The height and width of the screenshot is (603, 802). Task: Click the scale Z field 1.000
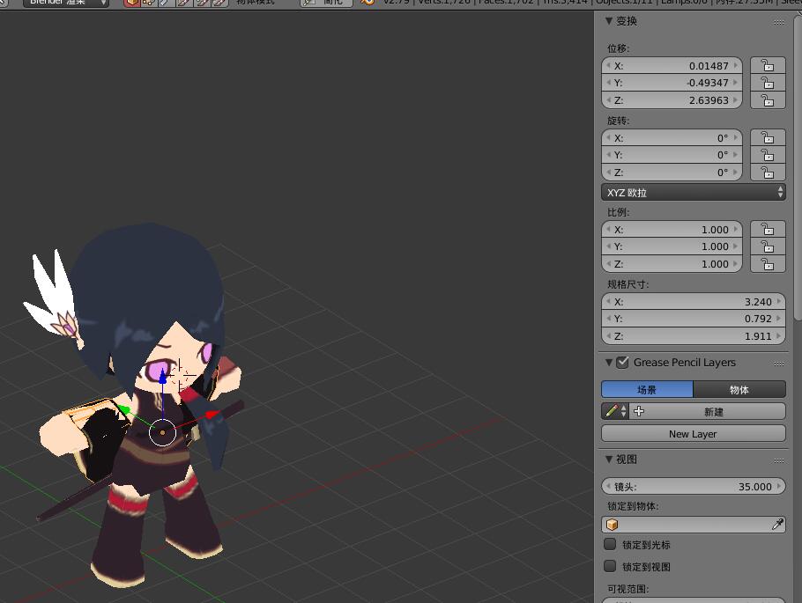point(672,264)
